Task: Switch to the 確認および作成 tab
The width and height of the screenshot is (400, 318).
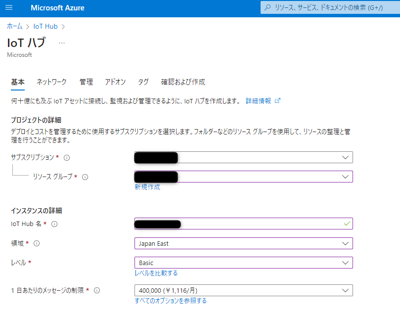Action: click(x=183, y=82)
